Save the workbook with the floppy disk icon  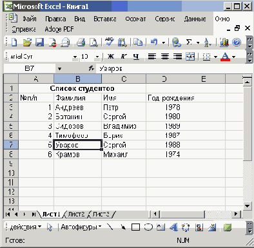click(x=39, y=42)
